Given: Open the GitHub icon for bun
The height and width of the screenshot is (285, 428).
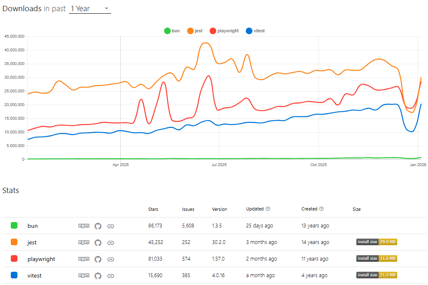Looking at the screenshot, I should click(98, 226).
